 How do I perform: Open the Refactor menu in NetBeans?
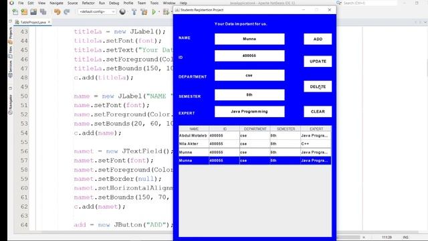point(88,3)
